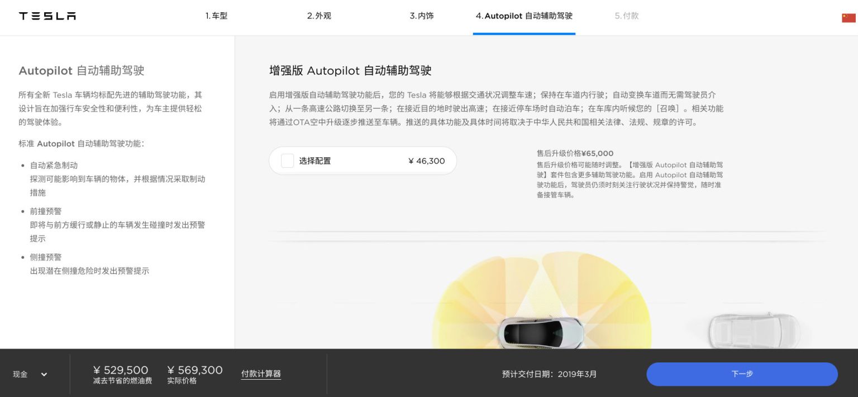Switch to the 2.外观 tab
This screenshot has height=397, width=858.
coord(319,16)
